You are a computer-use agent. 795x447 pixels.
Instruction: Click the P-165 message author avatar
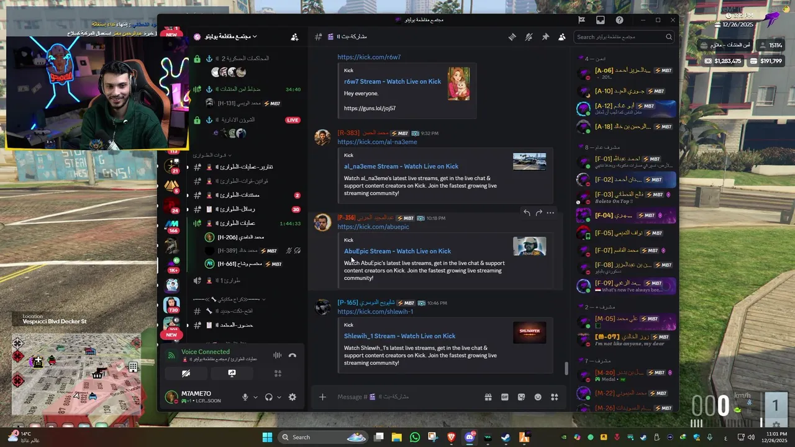(x=322, y=307)
